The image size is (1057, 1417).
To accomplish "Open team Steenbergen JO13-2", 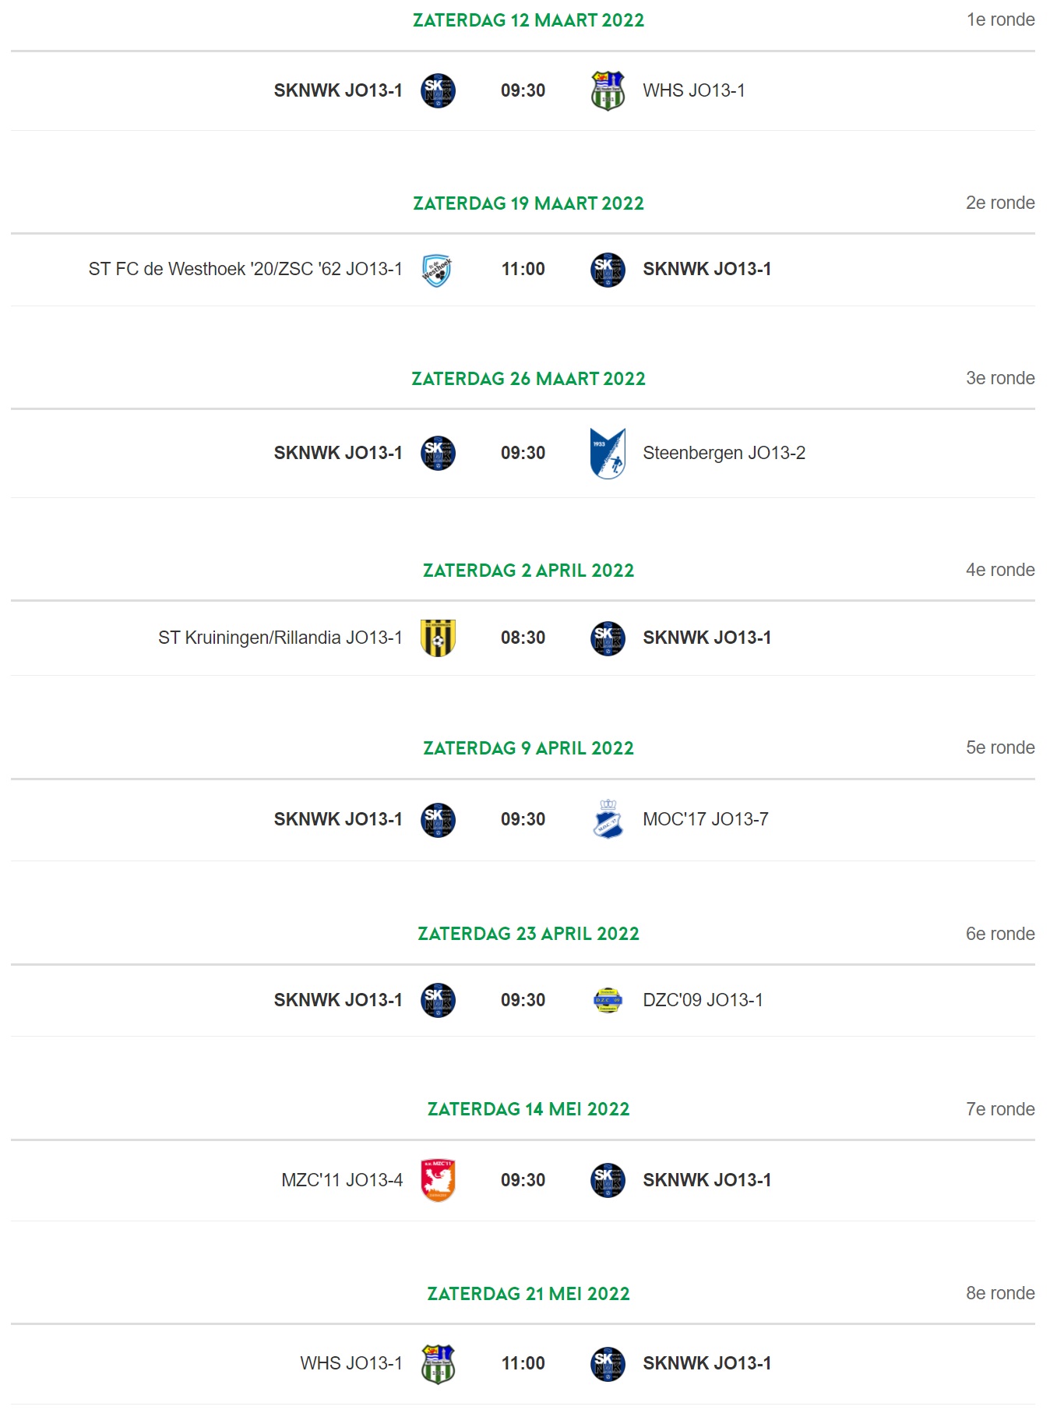I will [724, 453].
